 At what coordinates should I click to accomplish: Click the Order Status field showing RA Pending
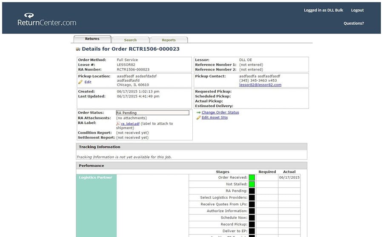point(152,113)
